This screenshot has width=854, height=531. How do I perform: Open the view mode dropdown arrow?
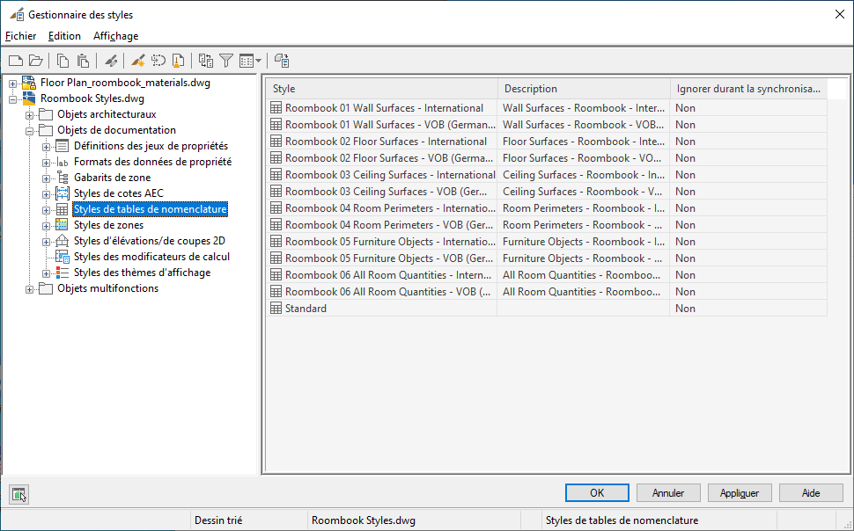[x=259, y=61]
